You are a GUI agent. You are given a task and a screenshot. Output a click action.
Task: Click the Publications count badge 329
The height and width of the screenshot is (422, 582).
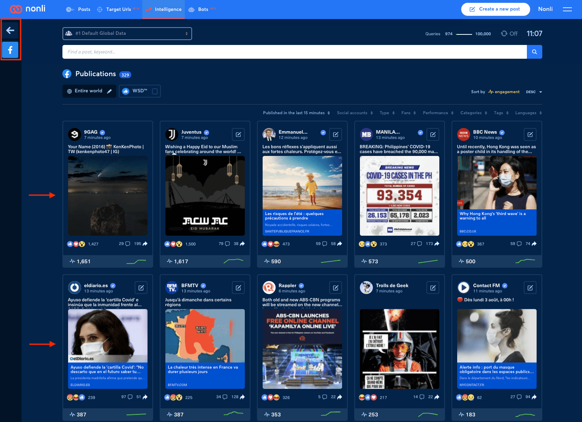125,75
